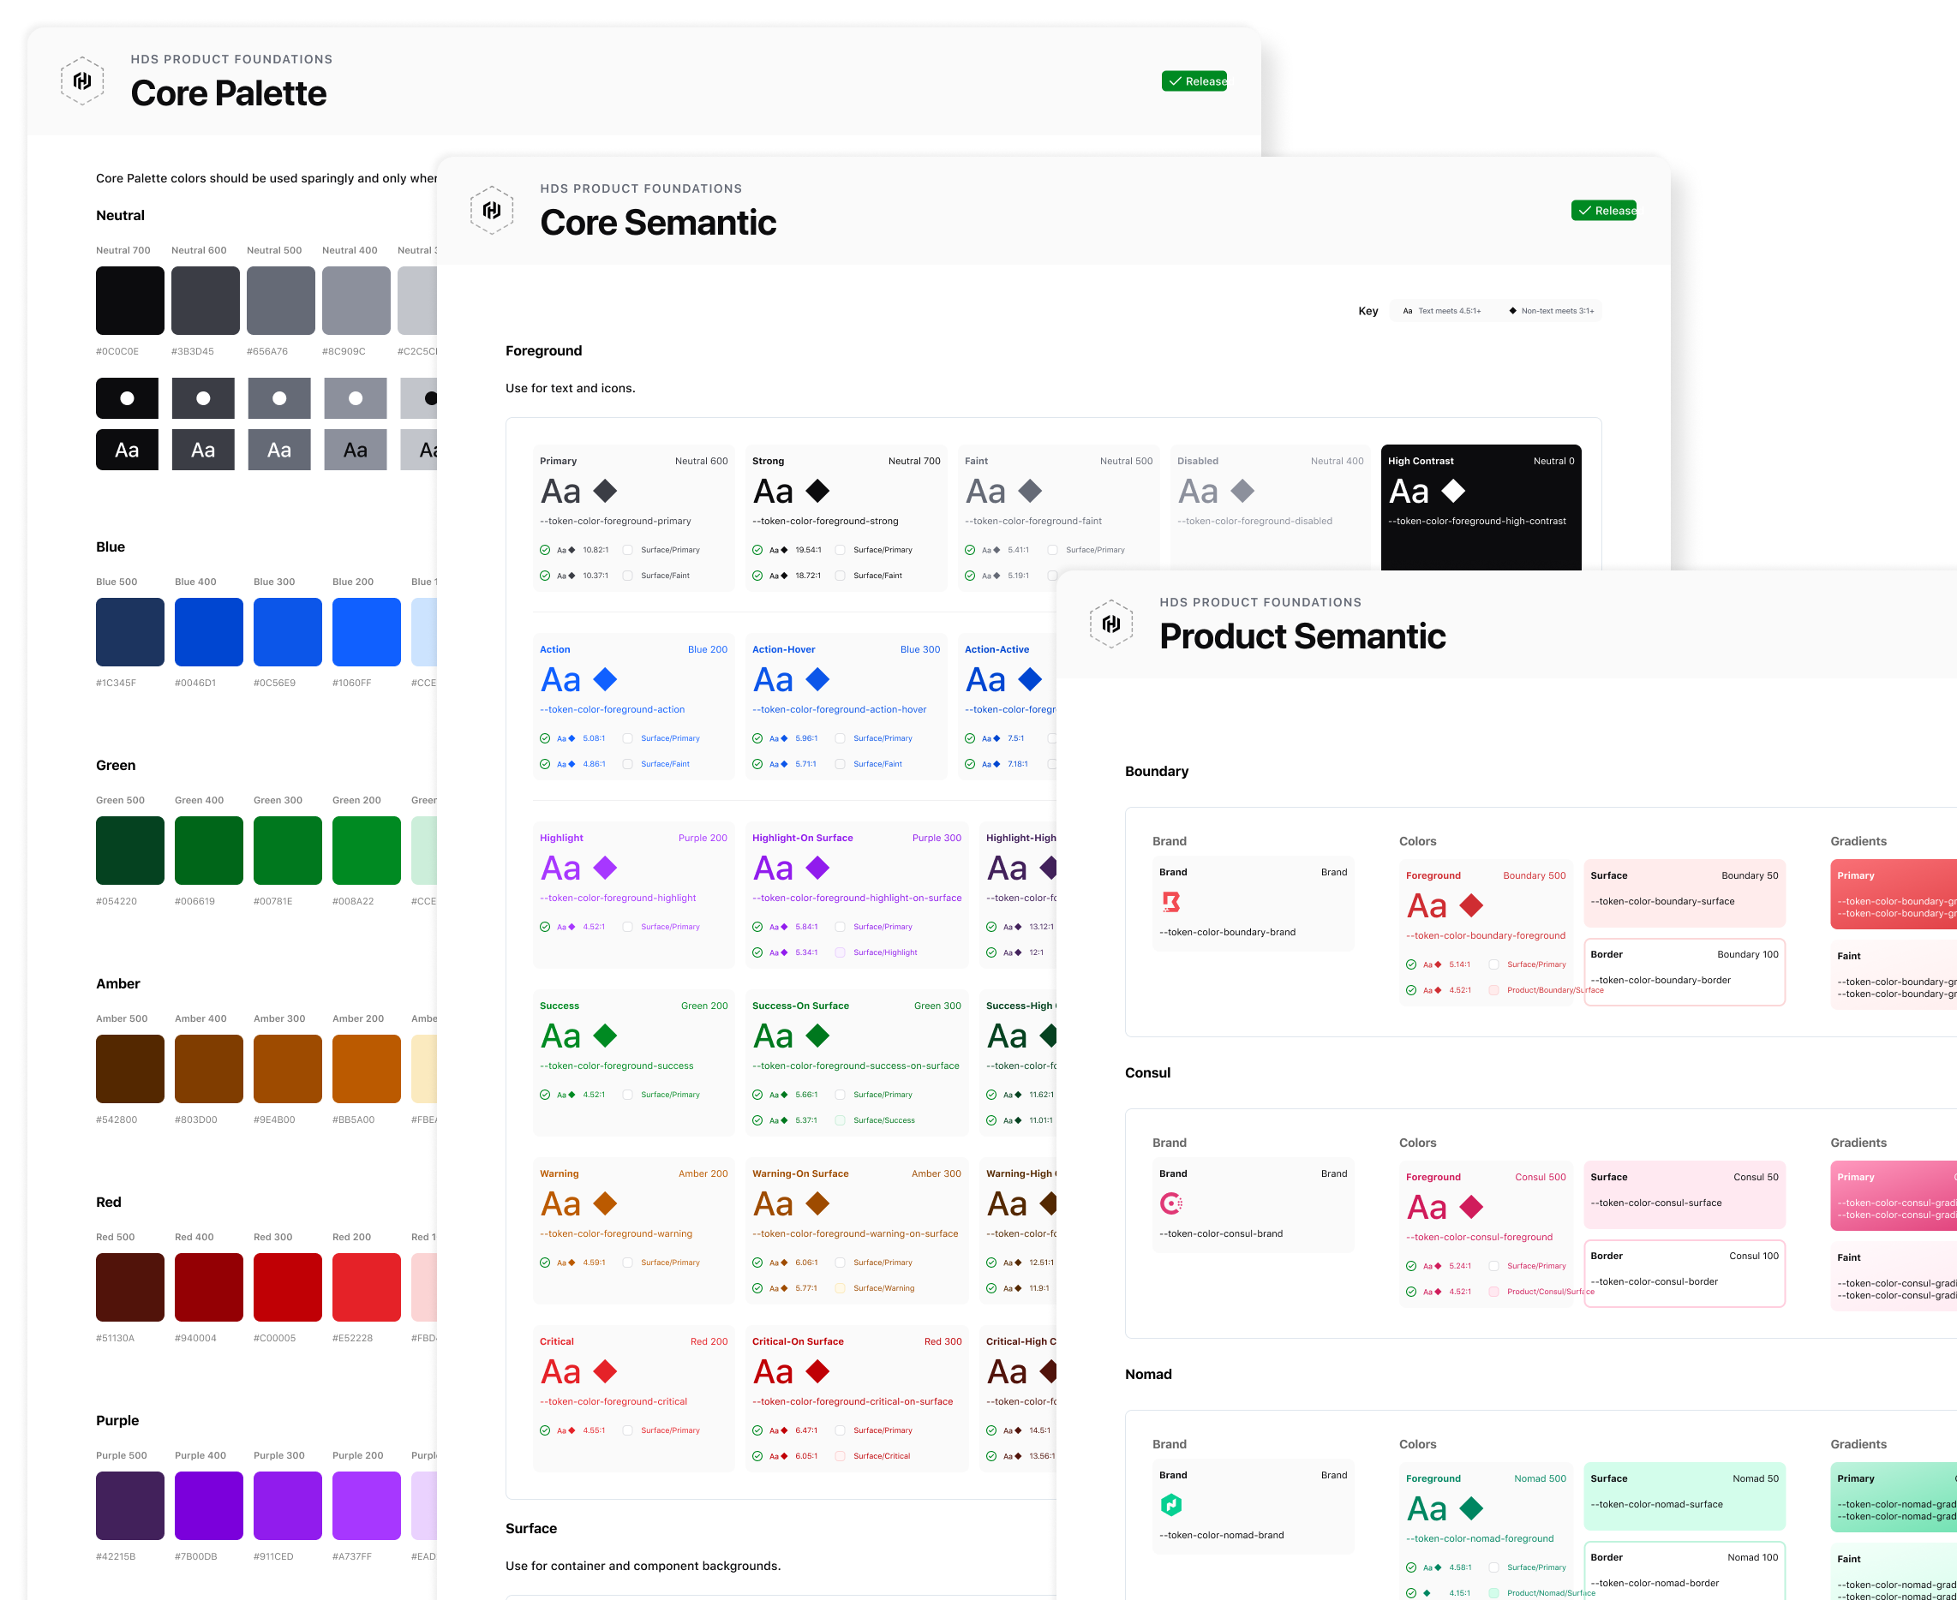Click the check circle beside 19.54:1 ratio
This screenshot has height=1600, width=1957.
pyautogui.click(x=757, y=550)
